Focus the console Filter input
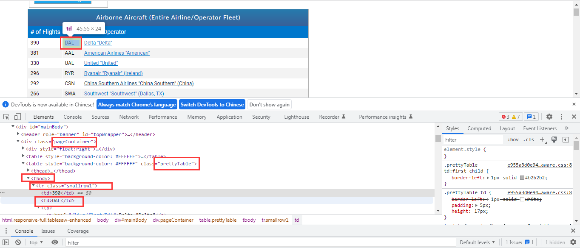 tap(260, 242)
